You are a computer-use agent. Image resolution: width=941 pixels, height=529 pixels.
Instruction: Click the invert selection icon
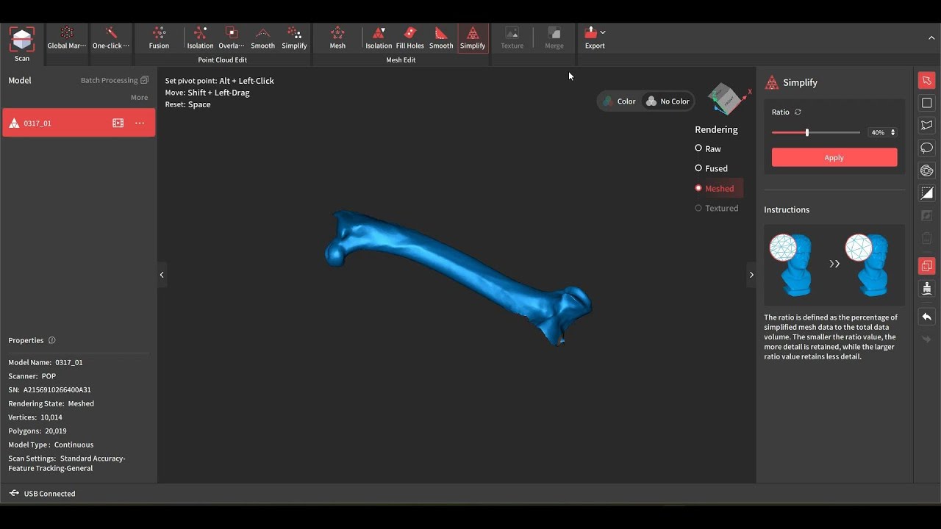click(x=927, y=193)
